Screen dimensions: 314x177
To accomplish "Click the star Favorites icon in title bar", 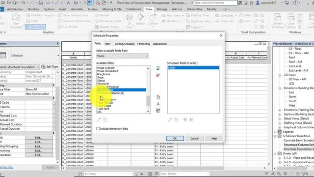I will 252,3.
